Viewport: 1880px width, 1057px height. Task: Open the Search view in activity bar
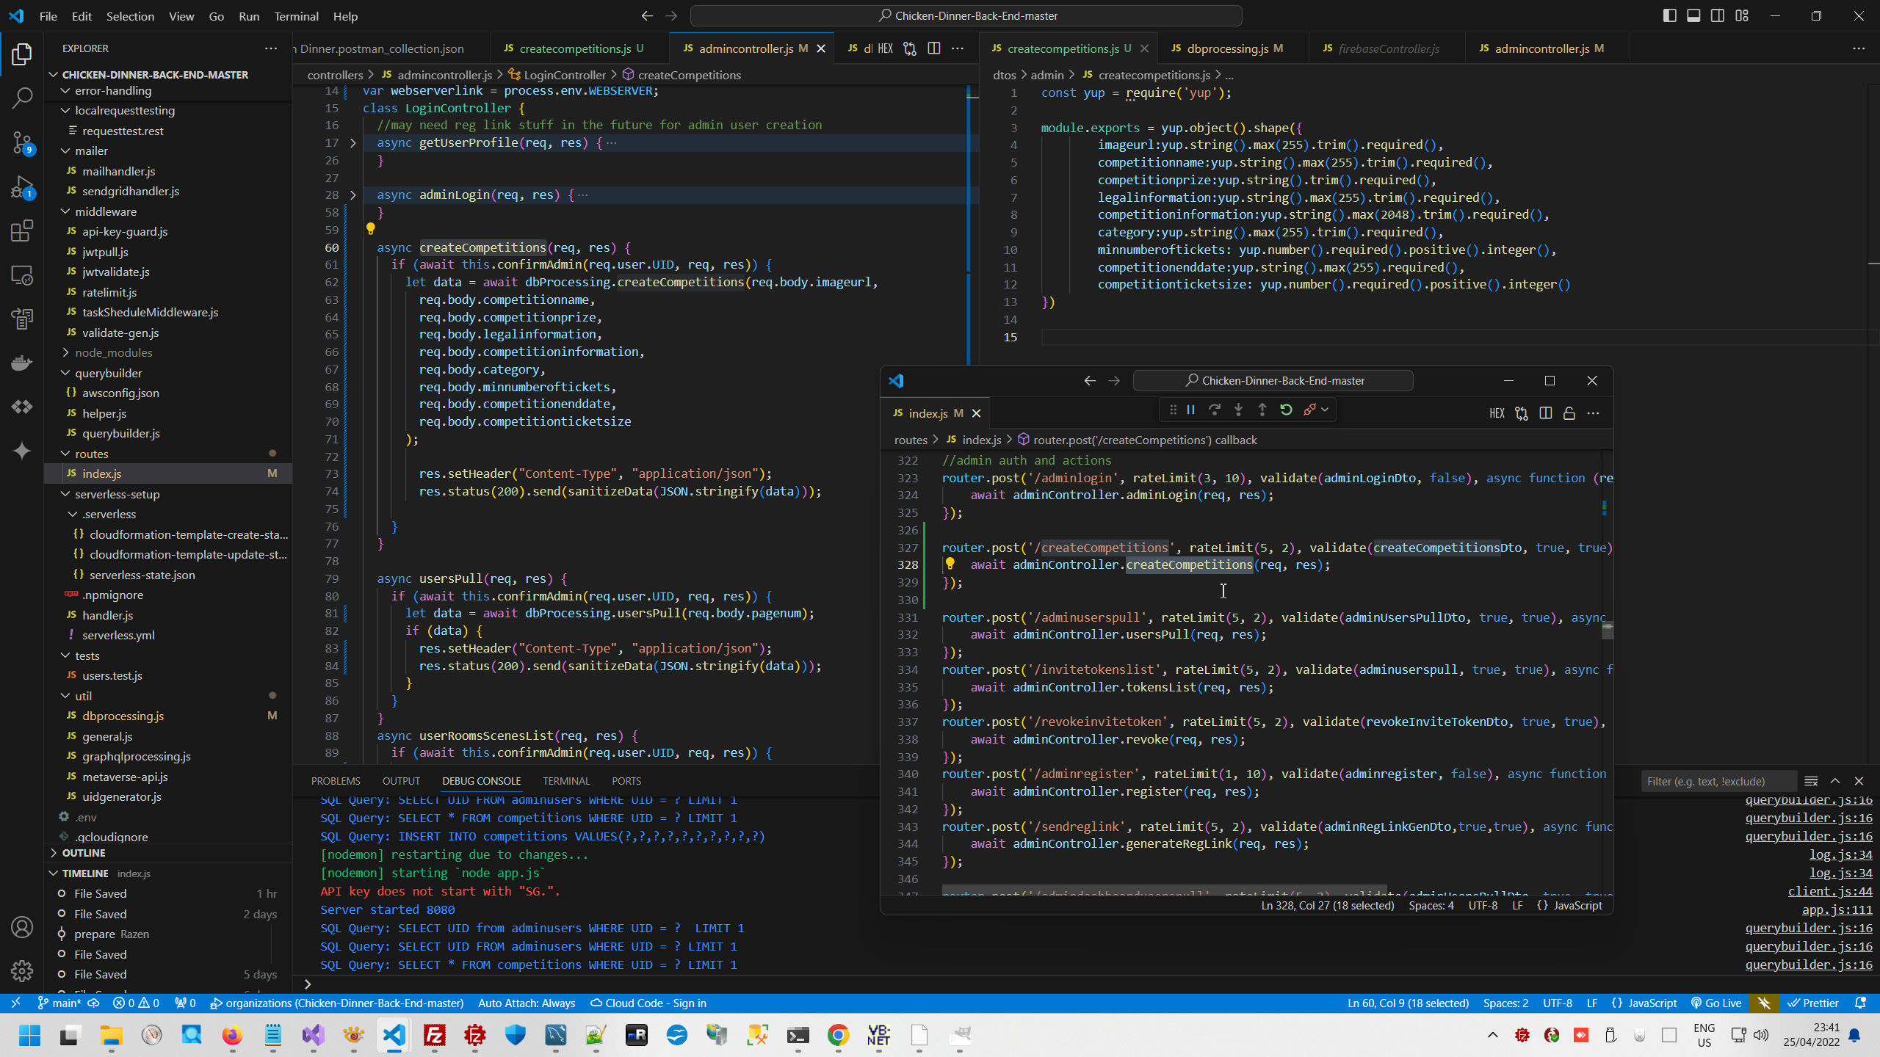pyautogui.click(x=22, y=98)
